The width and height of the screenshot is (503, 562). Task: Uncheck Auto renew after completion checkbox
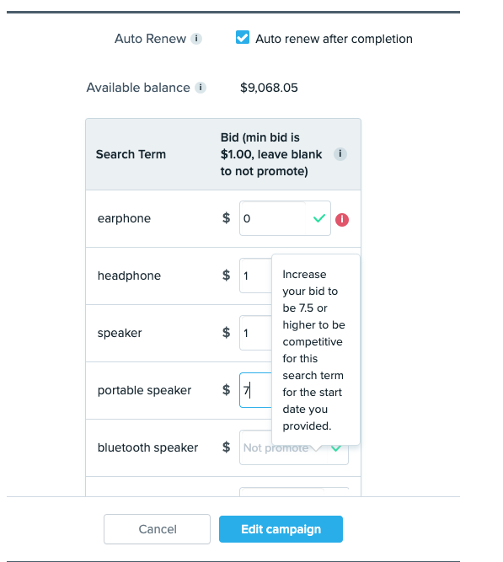[243, 38]
